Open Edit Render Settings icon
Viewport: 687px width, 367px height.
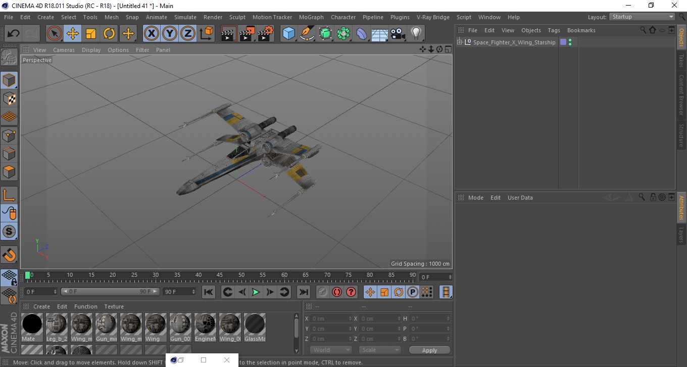pyautogui.click(x=265, y=34)
